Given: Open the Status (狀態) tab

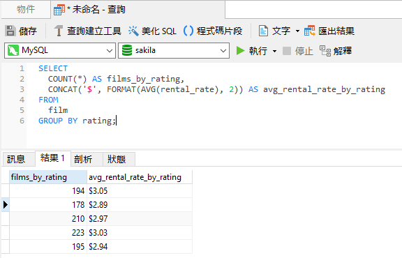Looking at the screenshot, I should (119, 159).
